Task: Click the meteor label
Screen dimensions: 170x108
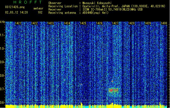Action: click(x=38, y=8)
